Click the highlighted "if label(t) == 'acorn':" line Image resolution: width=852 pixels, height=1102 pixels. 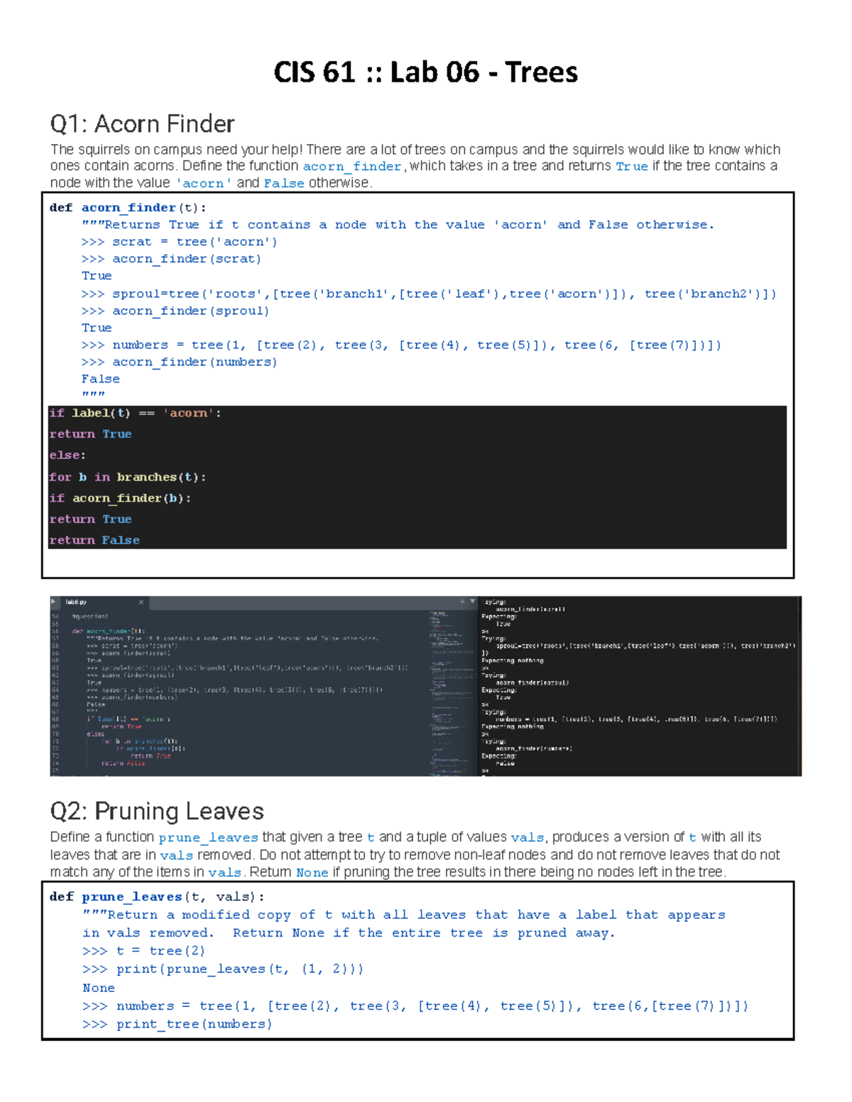coord(135,413)
